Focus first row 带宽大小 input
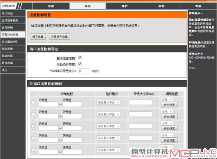Viewport: 217px width, 159px height. coord(140,102)
